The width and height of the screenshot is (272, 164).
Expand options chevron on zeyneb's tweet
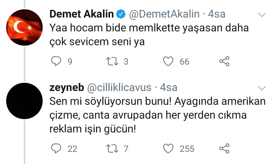tap(262, 88)
